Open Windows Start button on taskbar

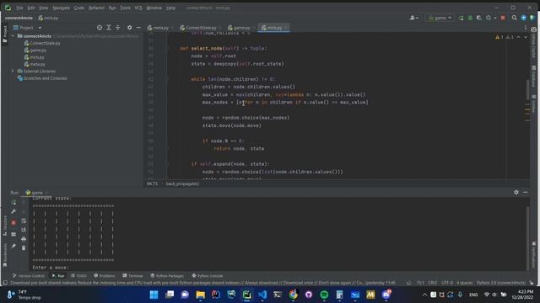point(154,295)
